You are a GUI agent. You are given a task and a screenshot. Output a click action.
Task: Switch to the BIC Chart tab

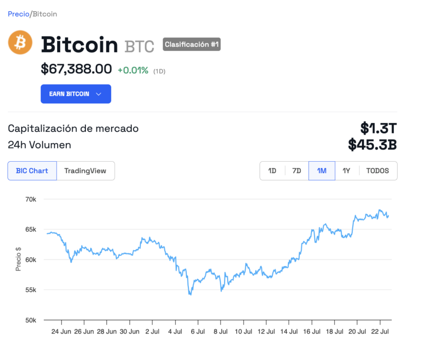pyautogui.click(x=32, y=171)
